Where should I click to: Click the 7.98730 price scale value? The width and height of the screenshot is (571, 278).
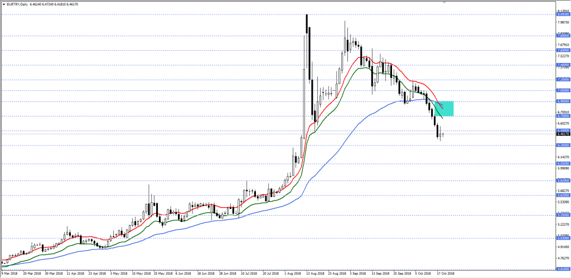click(x=563, y=22)
